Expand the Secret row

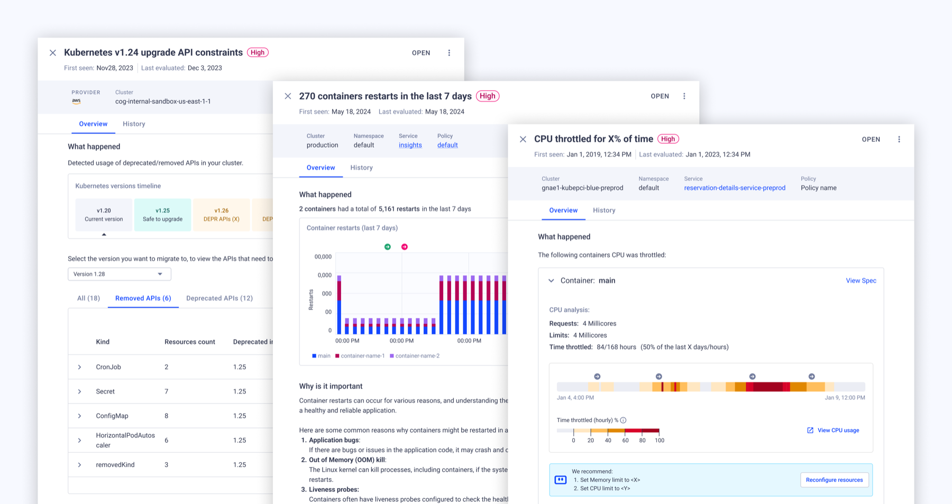point(80,392)
